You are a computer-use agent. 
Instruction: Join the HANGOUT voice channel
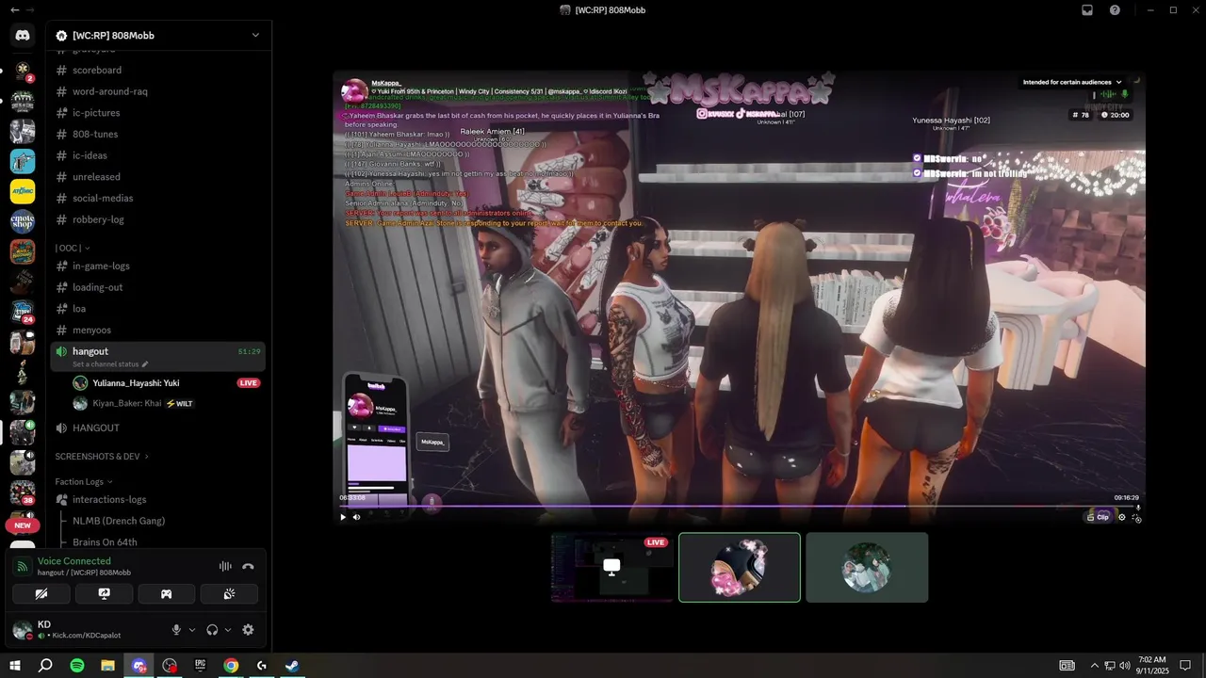(157, 428)
